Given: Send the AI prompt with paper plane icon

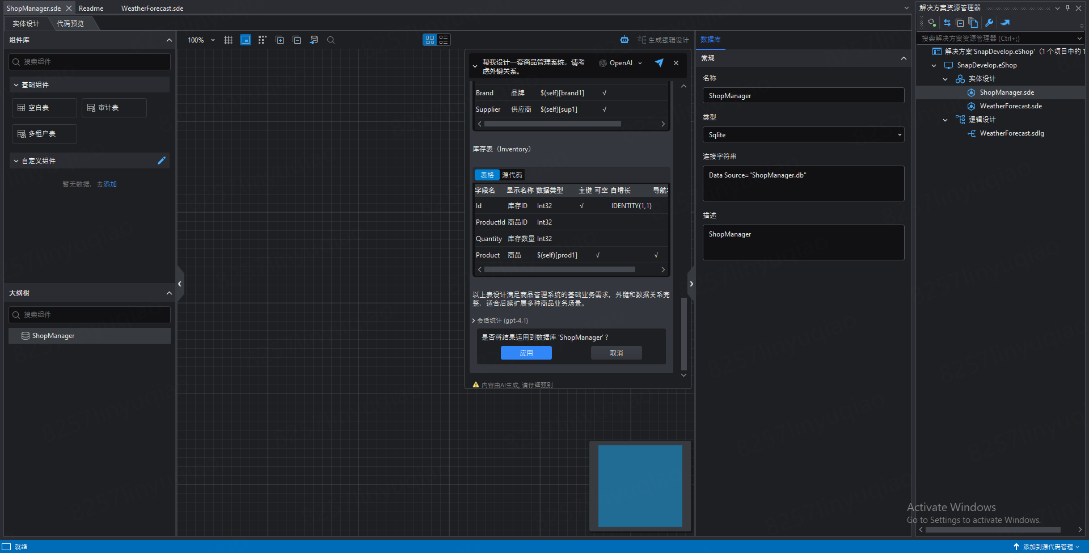Looking at the screenshot, I should (x=659, y=63).
